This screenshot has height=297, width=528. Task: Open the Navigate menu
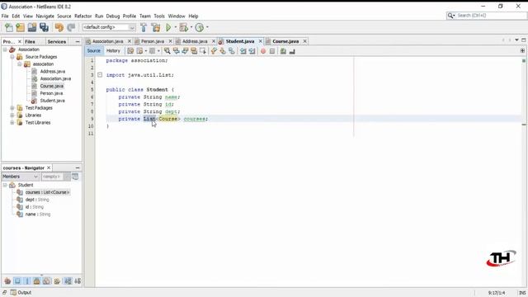click(x=45, y=16)
